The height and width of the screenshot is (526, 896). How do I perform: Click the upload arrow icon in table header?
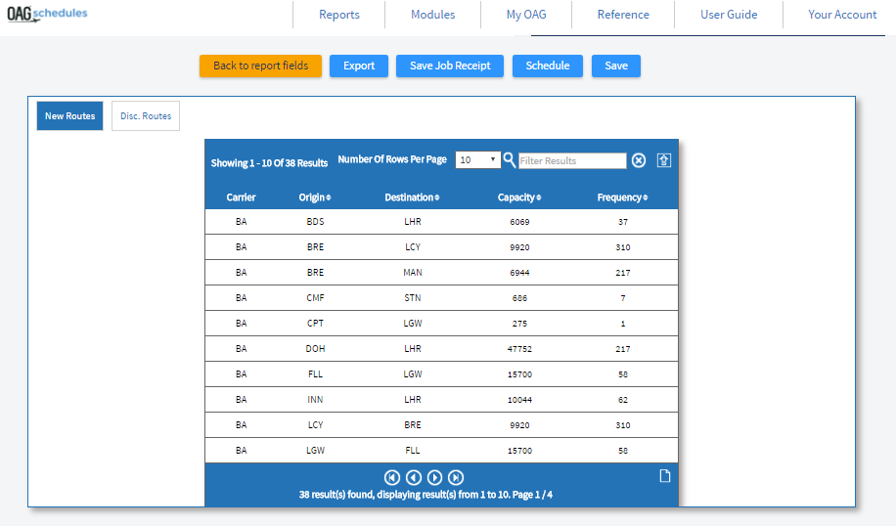[664, 160]
